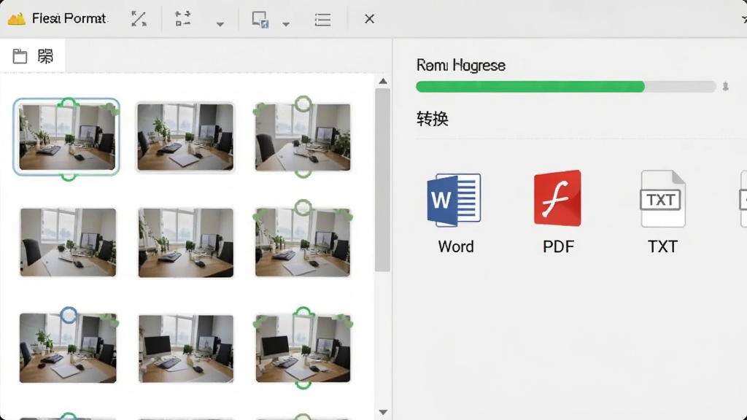The width and height of the screenshot is (747, 420).
Task: Select the middle thumbnail in the third row
Action: pyautogui.click(x=186, y=348)
